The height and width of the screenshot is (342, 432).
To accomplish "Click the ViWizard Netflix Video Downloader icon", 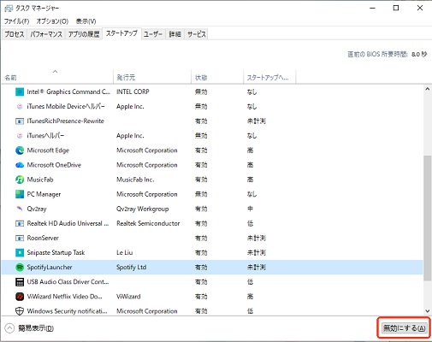I will (20, 297).
